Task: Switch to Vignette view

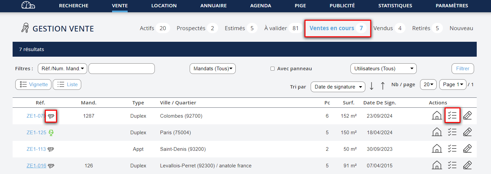Action: (x=33, y=85)
